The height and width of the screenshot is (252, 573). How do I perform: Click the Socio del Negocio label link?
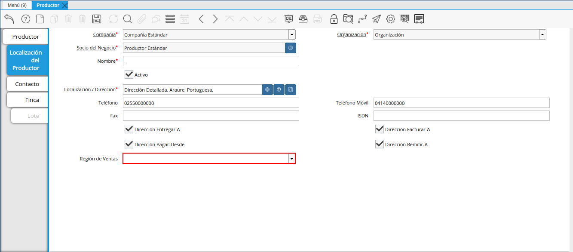(96, 48)
